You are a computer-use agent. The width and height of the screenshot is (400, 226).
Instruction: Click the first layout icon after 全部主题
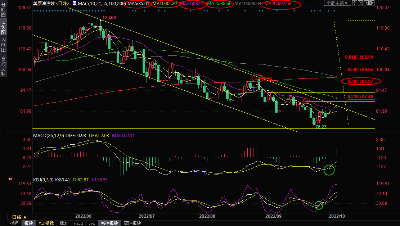pos(355,3)
